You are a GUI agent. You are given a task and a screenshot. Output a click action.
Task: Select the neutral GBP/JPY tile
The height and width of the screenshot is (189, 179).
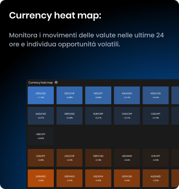41,136
